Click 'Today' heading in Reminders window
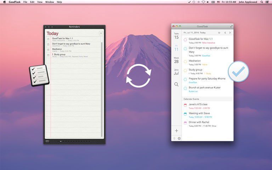 [52, 33]
